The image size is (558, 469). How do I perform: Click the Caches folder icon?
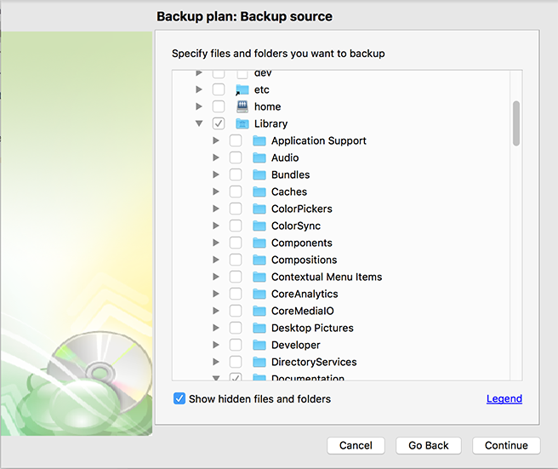pos(259,192)
